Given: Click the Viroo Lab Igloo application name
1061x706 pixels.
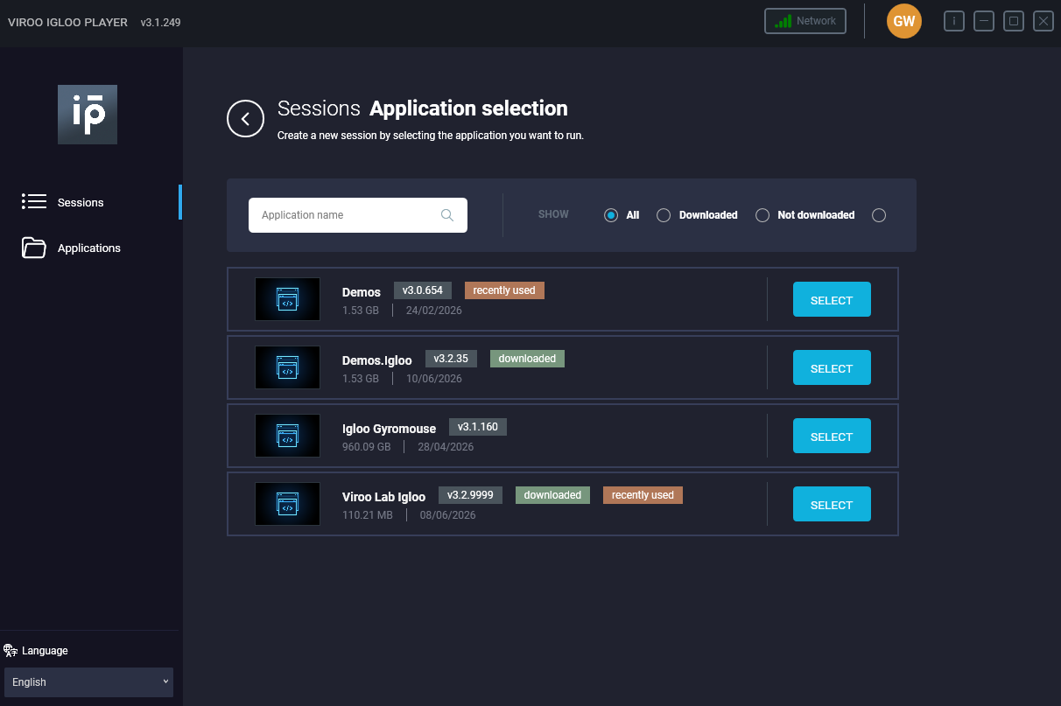Looking at the screenshot, I should click(x=383, y=497).
